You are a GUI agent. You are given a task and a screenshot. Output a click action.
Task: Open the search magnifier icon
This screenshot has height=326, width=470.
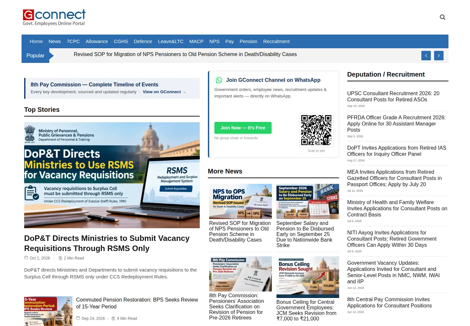coord(442,17)
